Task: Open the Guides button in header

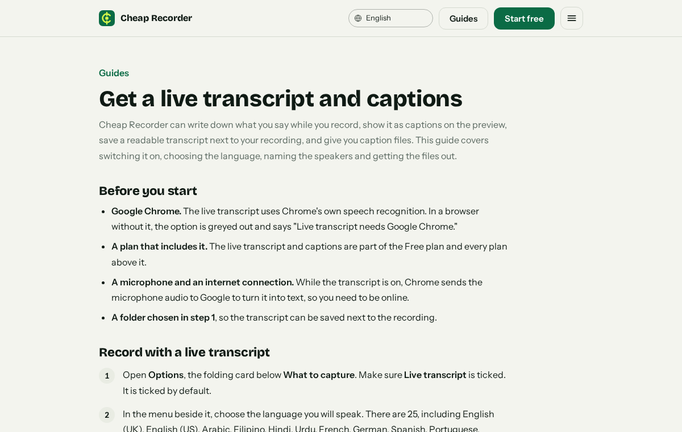Action: [463, 18]
